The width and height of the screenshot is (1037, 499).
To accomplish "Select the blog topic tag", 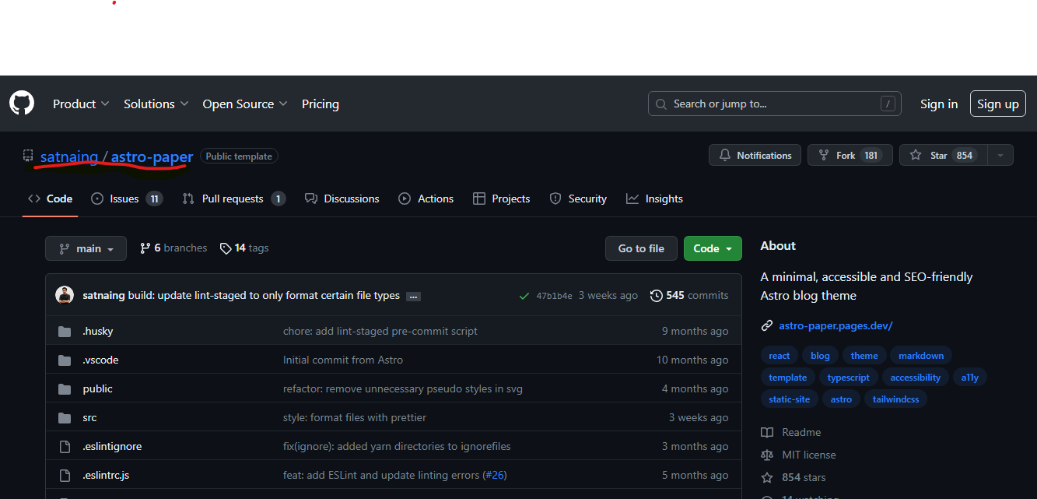I will coord(820,356).
